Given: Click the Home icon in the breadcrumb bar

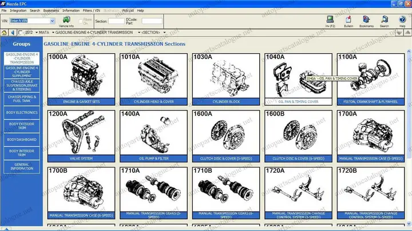Looking at the screenshot, I should click(5, 33).
